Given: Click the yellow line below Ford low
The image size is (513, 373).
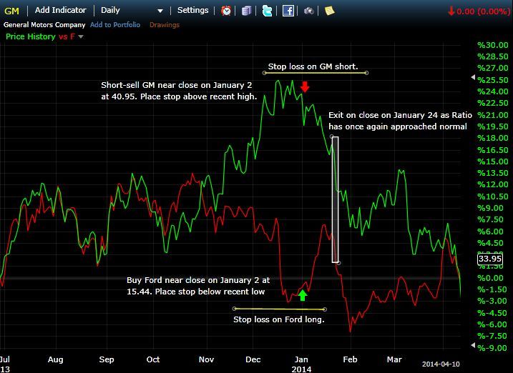Looking at the screenshot, I should (279, 309).
